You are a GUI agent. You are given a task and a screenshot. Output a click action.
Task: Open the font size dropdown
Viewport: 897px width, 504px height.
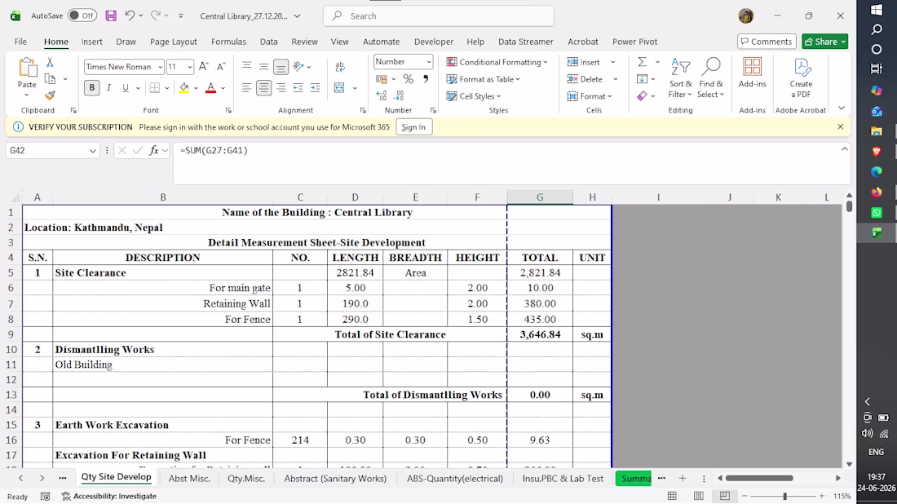pyautogui.click(x=189, y=67)
